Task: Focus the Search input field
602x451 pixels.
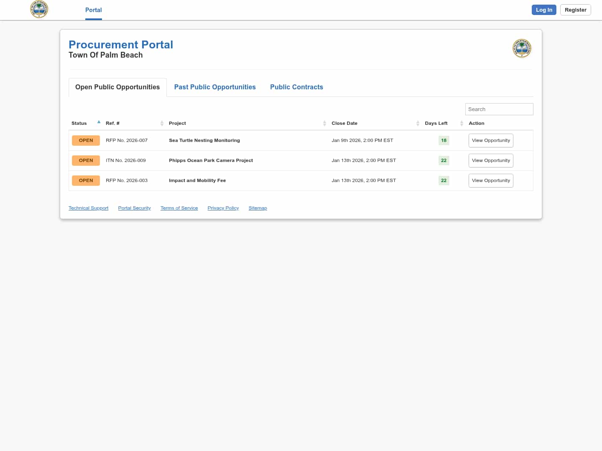Action: point(499,109)
